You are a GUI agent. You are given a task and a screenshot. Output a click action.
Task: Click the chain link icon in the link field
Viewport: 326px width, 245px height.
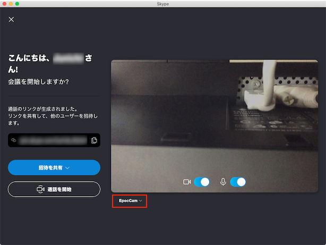14,140
